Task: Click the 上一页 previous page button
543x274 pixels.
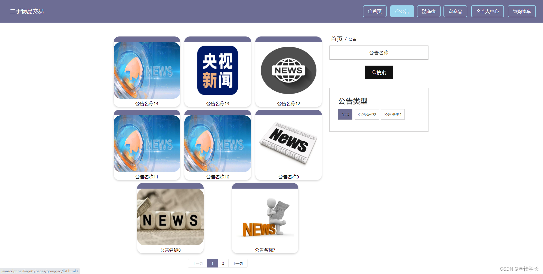Action: pyautogui.click(x=198, y=263)
